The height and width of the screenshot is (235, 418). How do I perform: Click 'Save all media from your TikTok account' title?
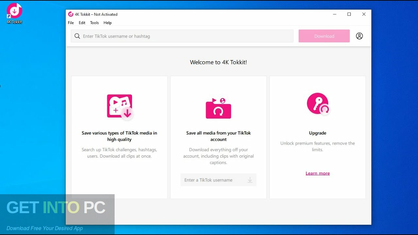pyautogui.click(x=218, y=136)
